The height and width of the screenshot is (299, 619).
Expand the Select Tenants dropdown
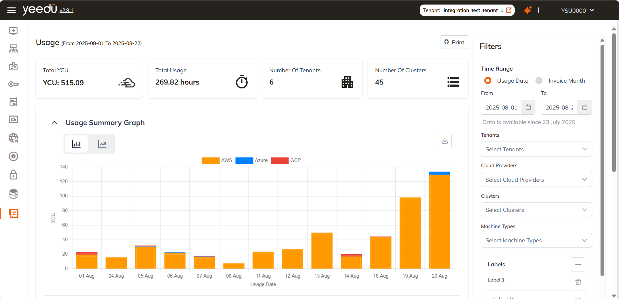point(536,149)
